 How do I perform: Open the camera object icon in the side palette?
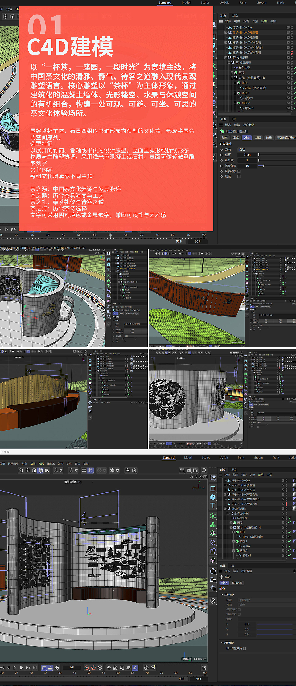click(213, 579)
